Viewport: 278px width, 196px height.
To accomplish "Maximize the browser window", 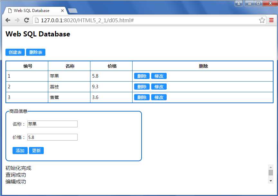I will click(258, 3).
